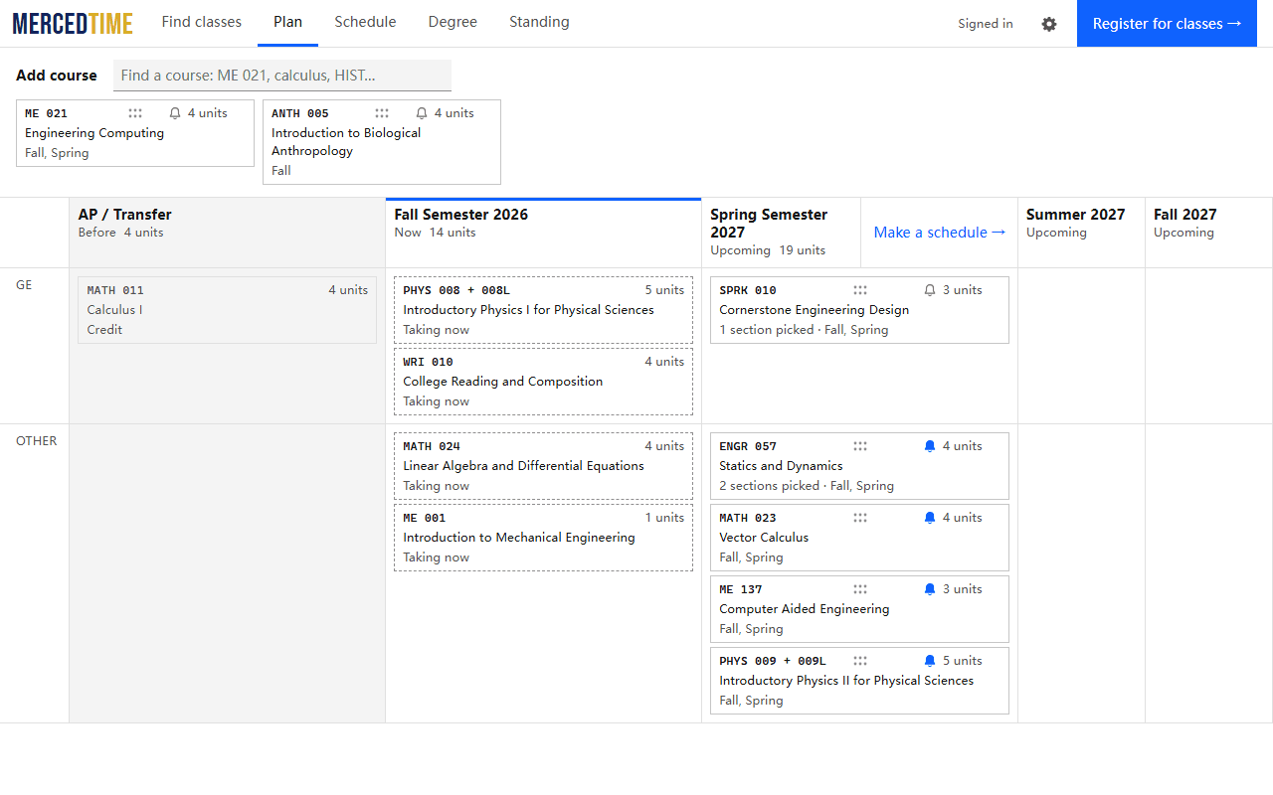The height and width of the screenshot is (795, 1273).
Task: Go to the Find classes tab
Action: tap(202, 23)
